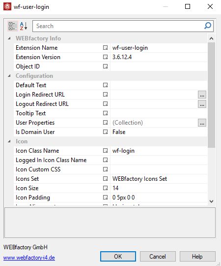
Task: Click the marker square next to Icons Set
Action: pos(105,179)
